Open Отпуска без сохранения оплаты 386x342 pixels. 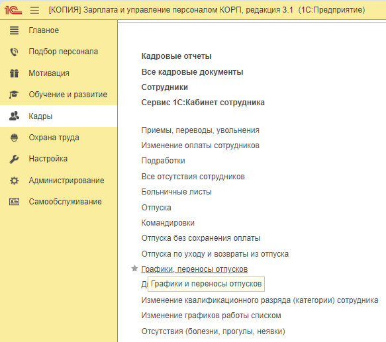tap(201, 238)
